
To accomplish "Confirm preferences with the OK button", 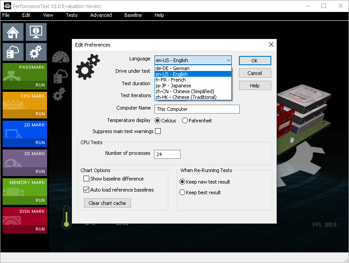I will coord(255,61).
